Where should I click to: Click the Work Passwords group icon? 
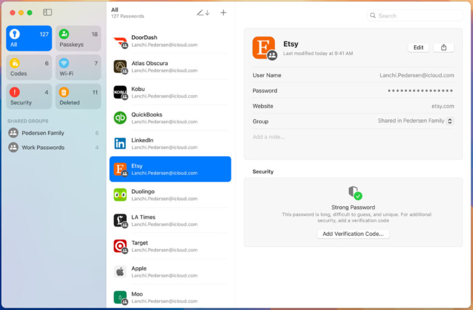click(x=13, y=147)
